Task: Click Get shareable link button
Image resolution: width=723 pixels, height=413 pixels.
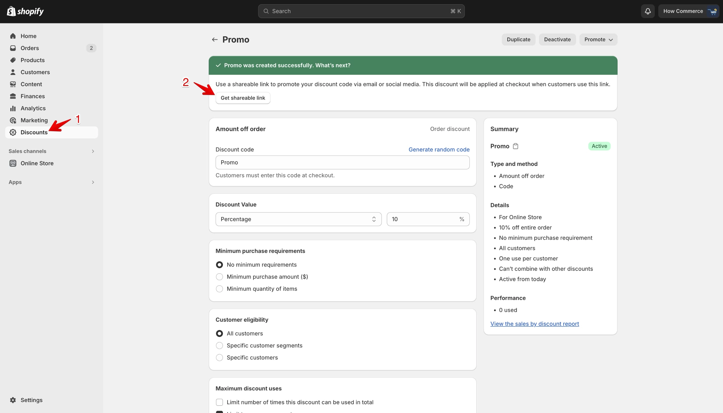Action: pos(243,98)
